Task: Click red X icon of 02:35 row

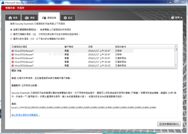Action: pos(13,66)
